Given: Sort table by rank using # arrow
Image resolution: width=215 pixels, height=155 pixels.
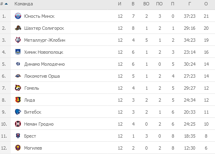Looking at the screenshot, I should click(4, 4).
